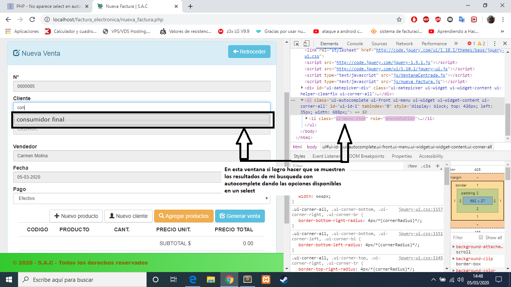Click the Windows Start button
Viewport: 511px width, 287px height.
point(9,280)
